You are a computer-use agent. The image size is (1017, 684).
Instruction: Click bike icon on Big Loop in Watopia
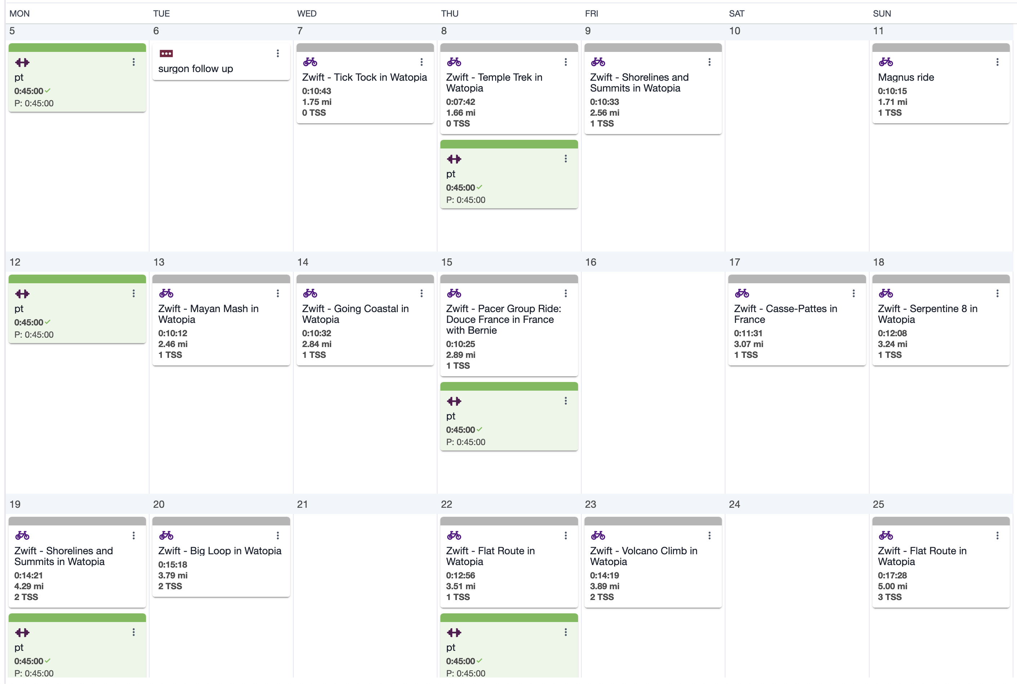[x=166, y=535]
